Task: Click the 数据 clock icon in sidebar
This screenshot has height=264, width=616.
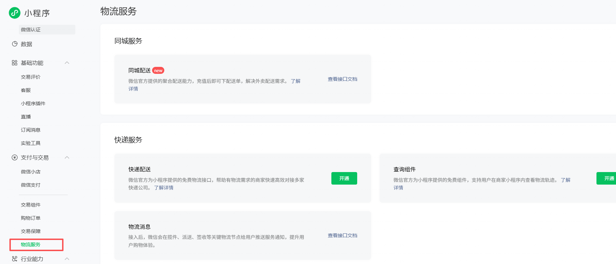Action: click(15, 44)
